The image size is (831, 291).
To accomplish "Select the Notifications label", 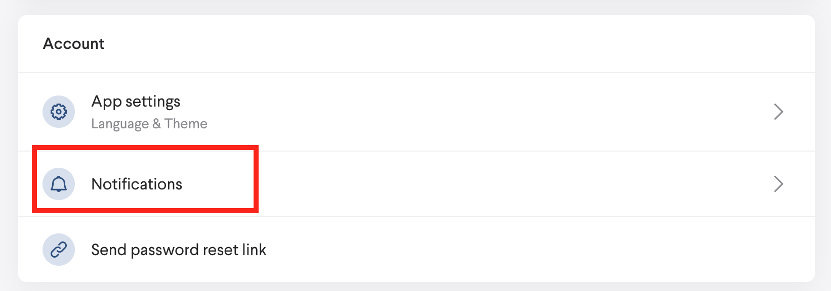I will (137, 184).
